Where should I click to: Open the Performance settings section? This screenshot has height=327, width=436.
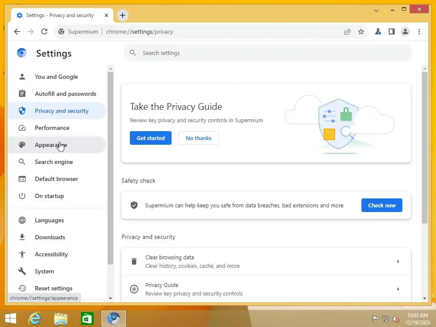coord(57,128)
